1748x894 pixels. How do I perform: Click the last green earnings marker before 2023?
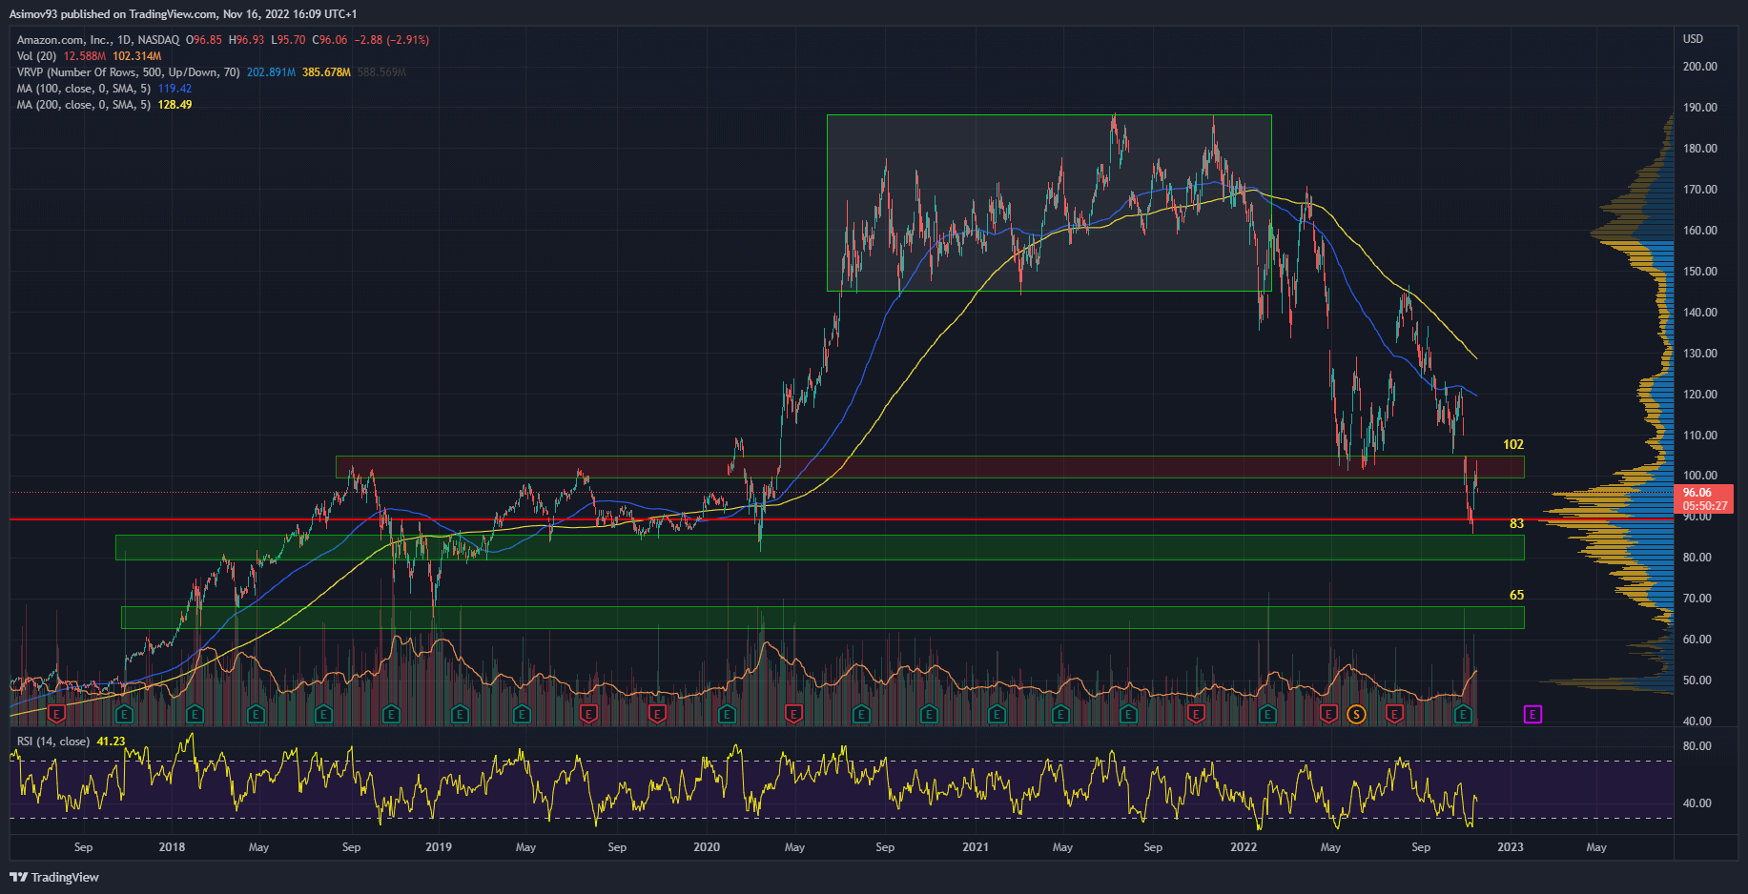point(1463,714)
